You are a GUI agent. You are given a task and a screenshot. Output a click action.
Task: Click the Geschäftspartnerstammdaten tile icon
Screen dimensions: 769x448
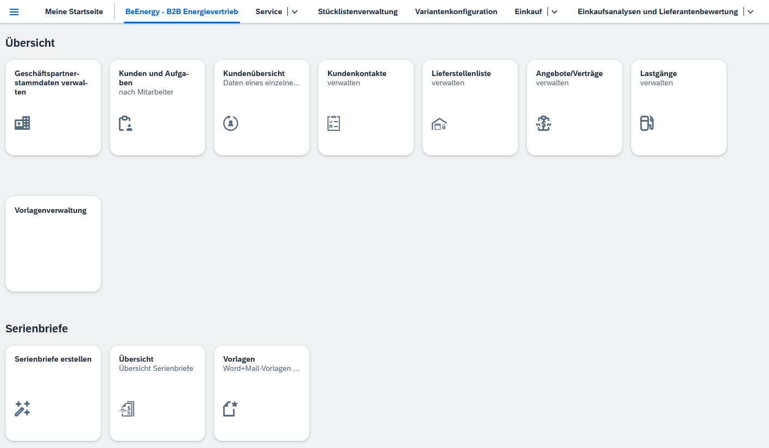[22, 123]
